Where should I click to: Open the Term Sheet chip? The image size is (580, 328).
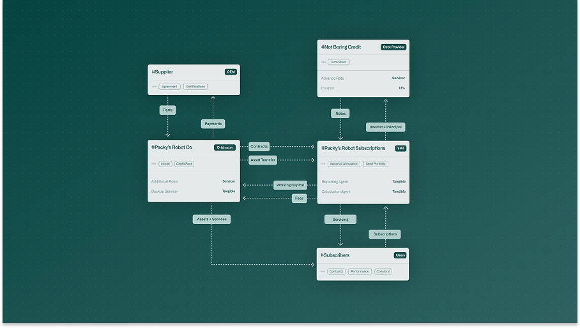(339, 62)
